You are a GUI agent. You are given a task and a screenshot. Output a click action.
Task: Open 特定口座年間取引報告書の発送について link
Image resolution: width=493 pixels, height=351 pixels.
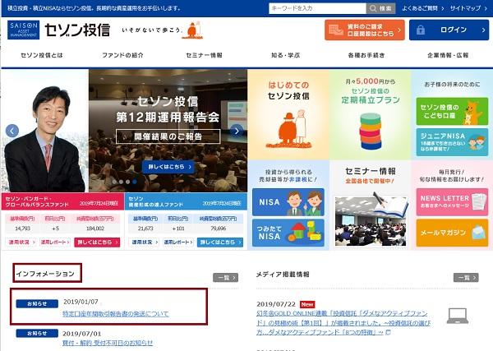coord(116,313)
